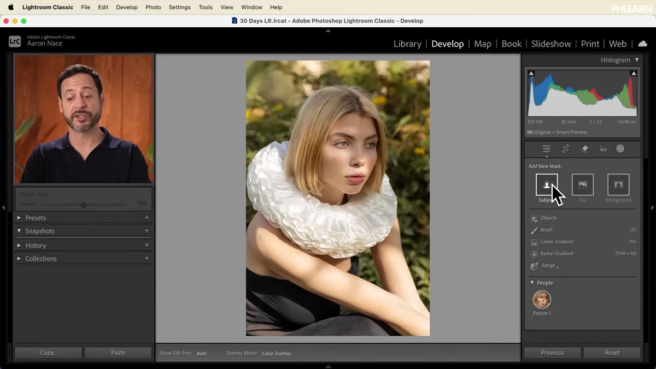Open the Apple menu
The width and height of the screenshot is (656, 369).
[10, 7]
